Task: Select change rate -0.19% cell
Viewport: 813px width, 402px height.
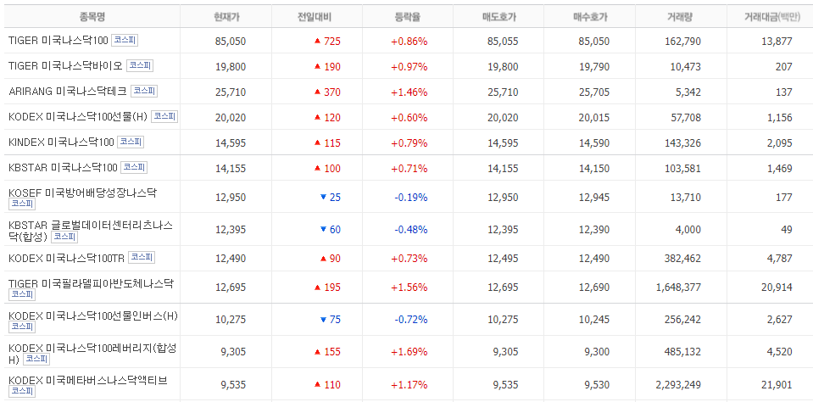Action: click(411, 198)
